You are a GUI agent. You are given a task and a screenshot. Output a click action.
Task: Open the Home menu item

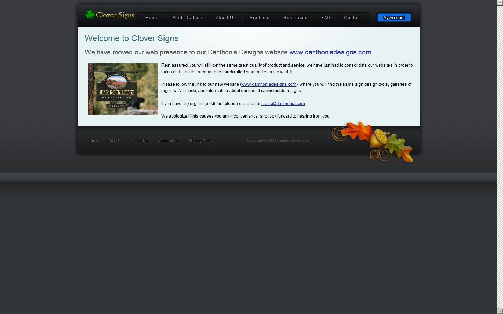[152, 18]
